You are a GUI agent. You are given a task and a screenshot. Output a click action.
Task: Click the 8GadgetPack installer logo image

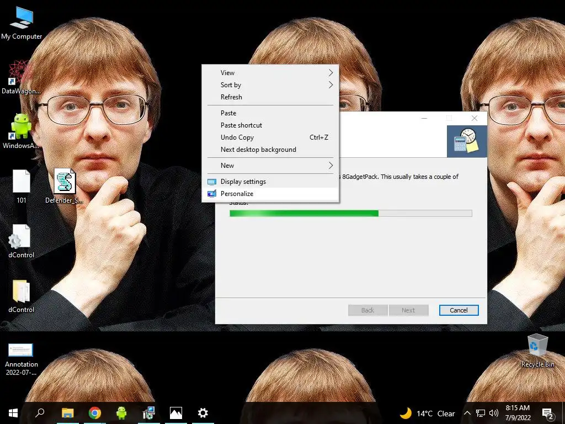pyautogui.click(x=467, y=141)
